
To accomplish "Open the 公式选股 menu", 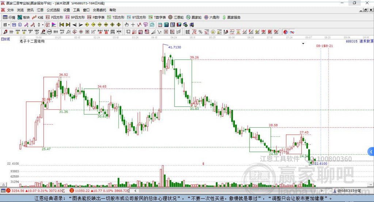I will click(x=53, y=10).
